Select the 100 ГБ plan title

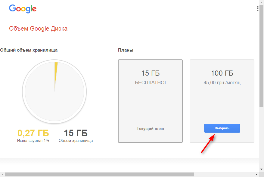tap(222, 73)
